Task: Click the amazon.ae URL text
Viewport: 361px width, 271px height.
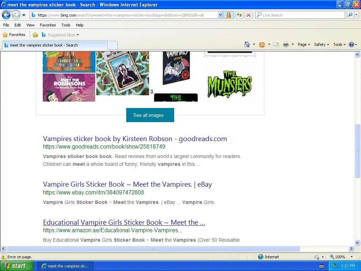Action: click(112, 230)
